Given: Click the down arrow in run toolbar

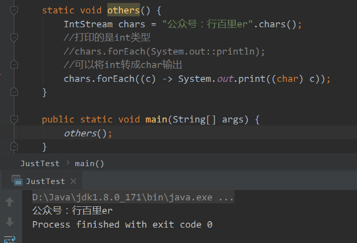Looking at the screenshot, I should 9,222.
